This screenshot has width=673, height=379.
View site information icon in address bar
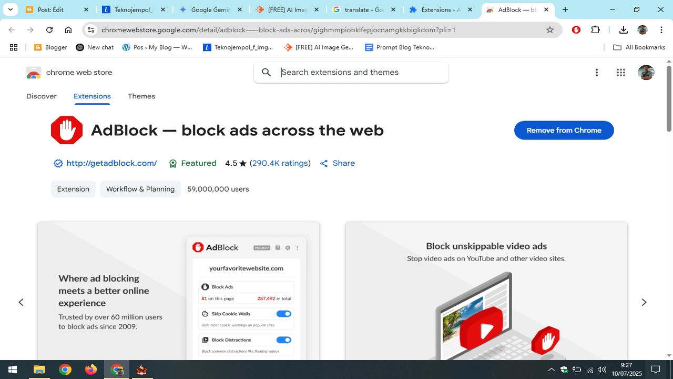pyautogui.click(x=91, y=30)
